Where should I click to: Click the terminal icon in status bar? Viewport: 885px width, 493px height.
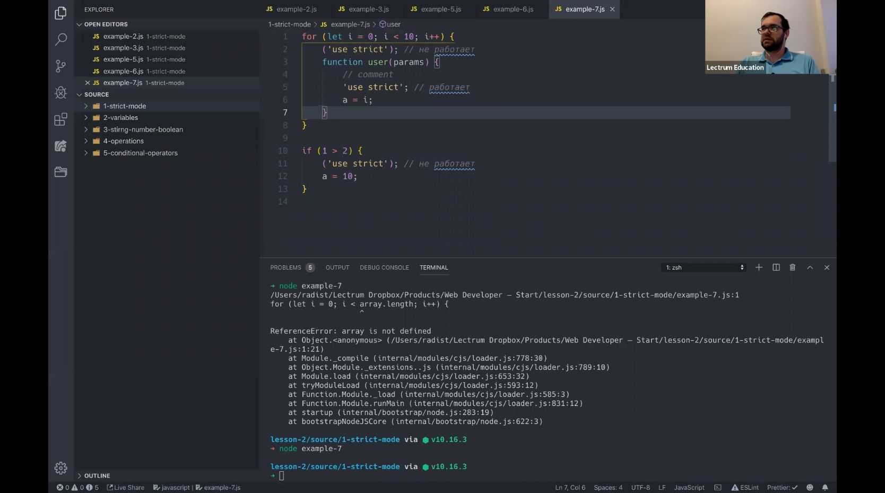tap(718, 487)
